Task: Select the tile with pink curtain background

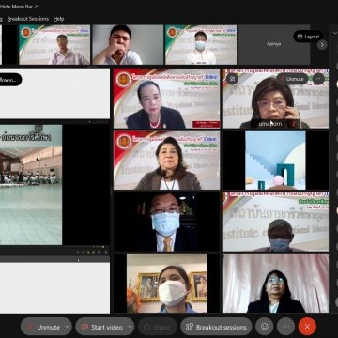Action: click(275, 283)
